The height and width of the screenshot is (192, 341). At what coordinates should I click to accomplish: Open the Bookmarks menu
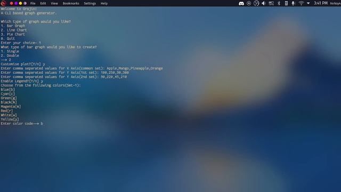click(x=71, y=4)
